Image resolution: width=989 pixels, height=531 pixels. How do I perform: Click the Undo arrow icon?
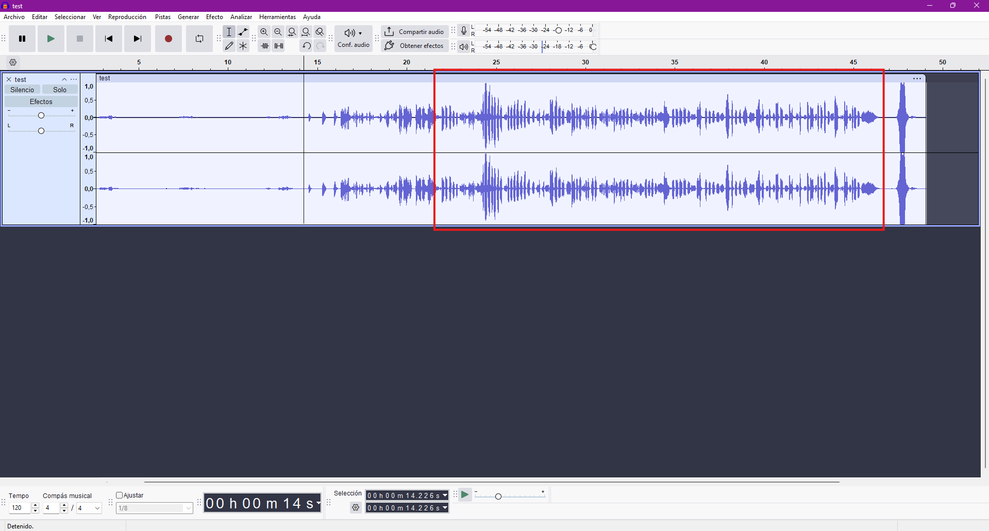(x=306, y=46)
